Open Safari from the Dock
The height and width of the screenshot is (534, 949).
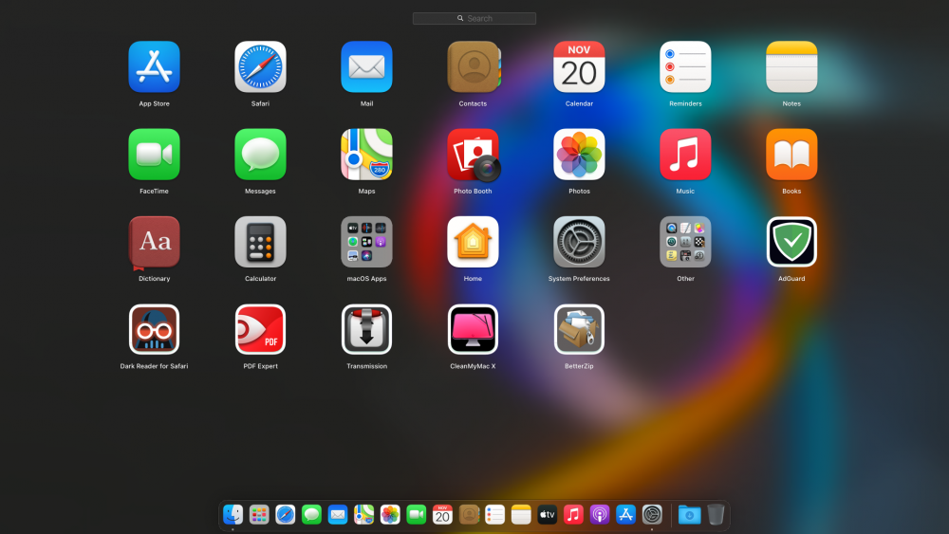[285, 515]
